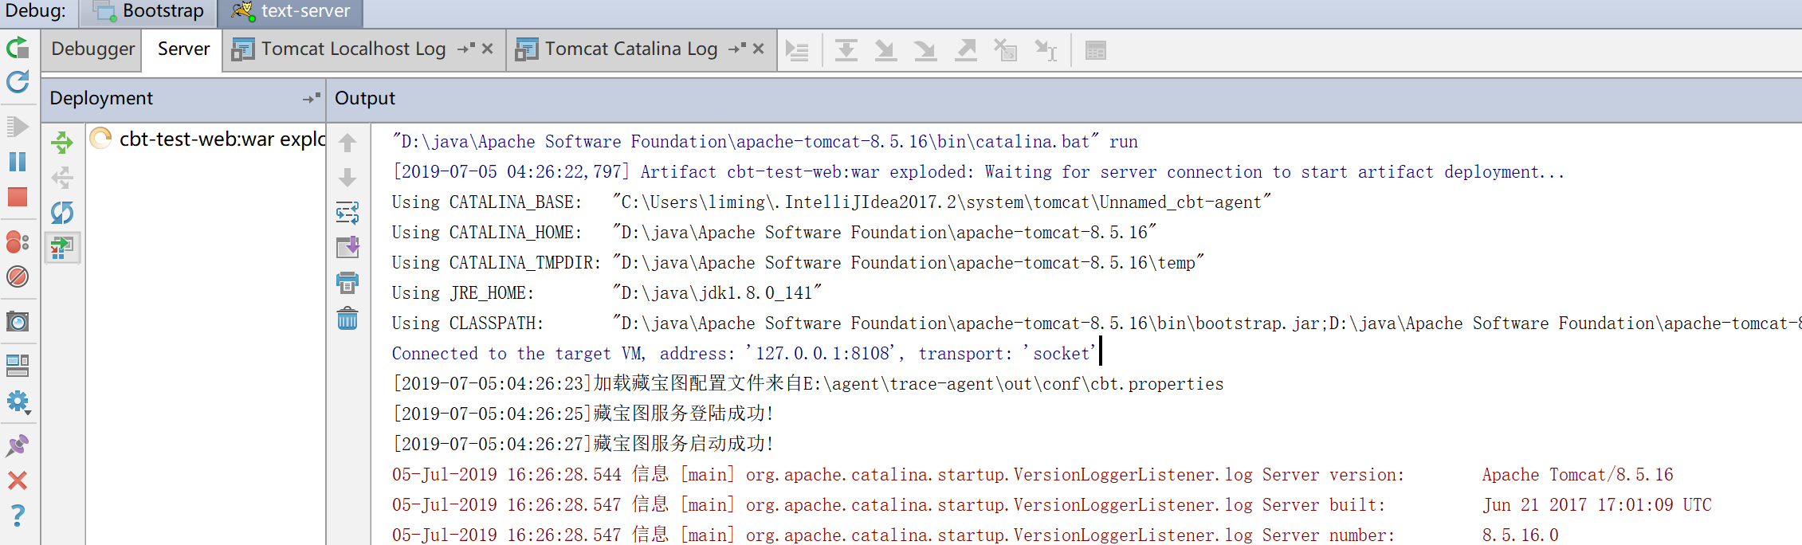
Task: Click the 04:26:25 log entry
Action: click(583, 414)
